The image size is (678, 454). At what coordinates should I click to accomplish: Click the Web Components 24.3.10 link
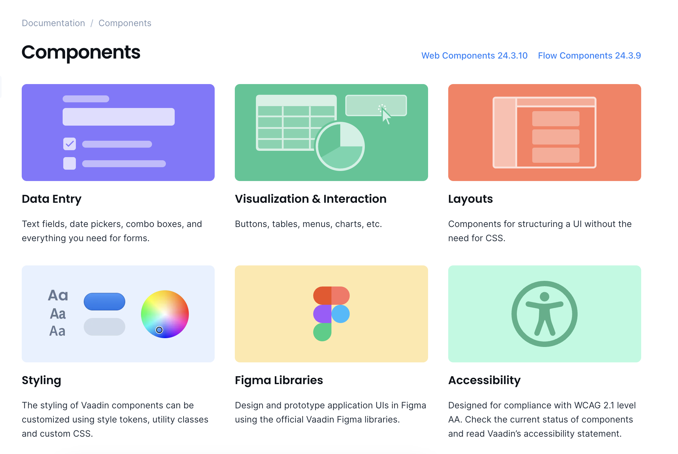pos(474,56)
